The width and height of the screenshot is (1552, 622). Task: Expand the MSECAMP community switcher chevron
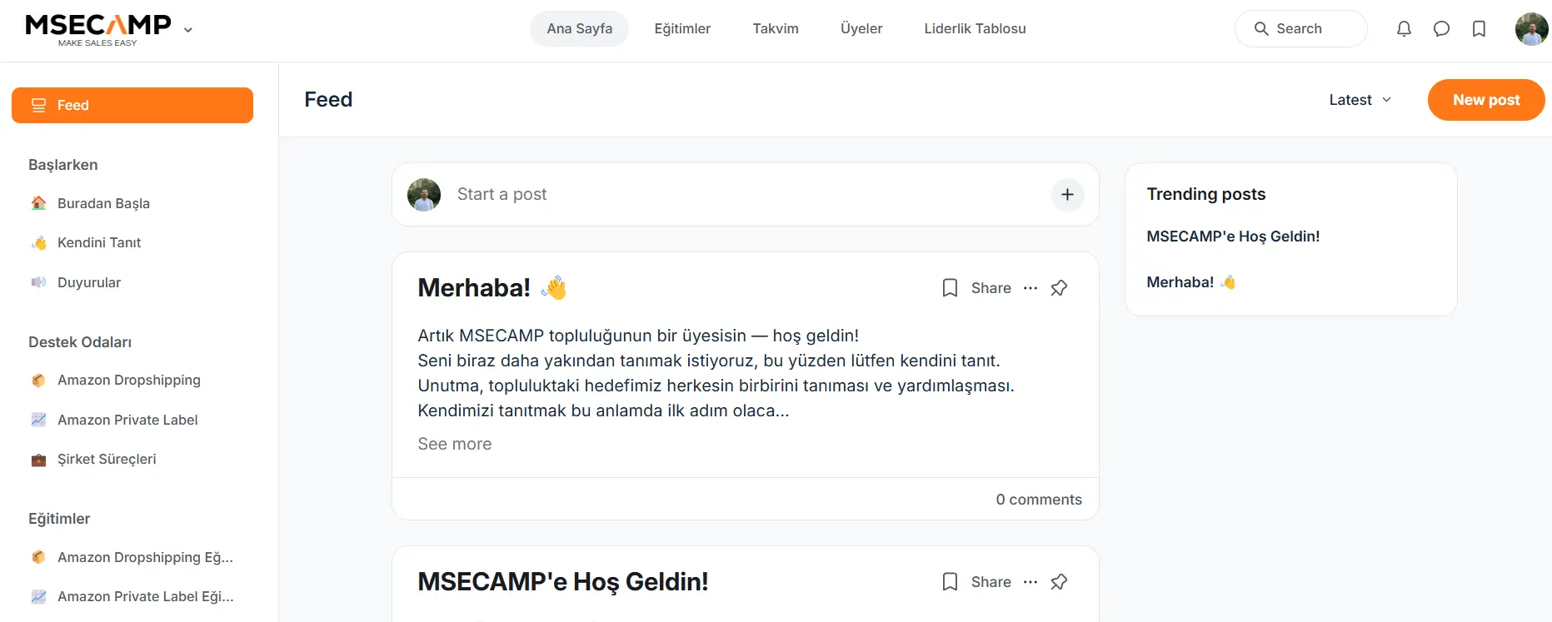pos(188,30)
